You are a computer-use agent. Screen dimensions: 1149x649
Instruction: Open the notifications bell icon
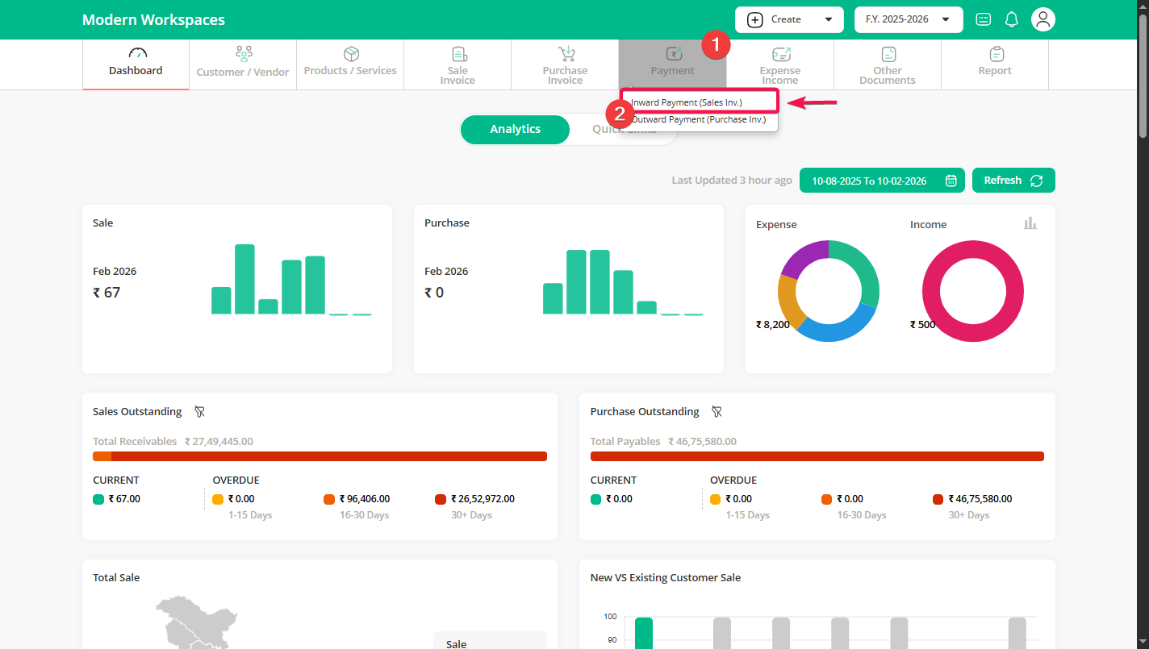[x=1011, y=19]
